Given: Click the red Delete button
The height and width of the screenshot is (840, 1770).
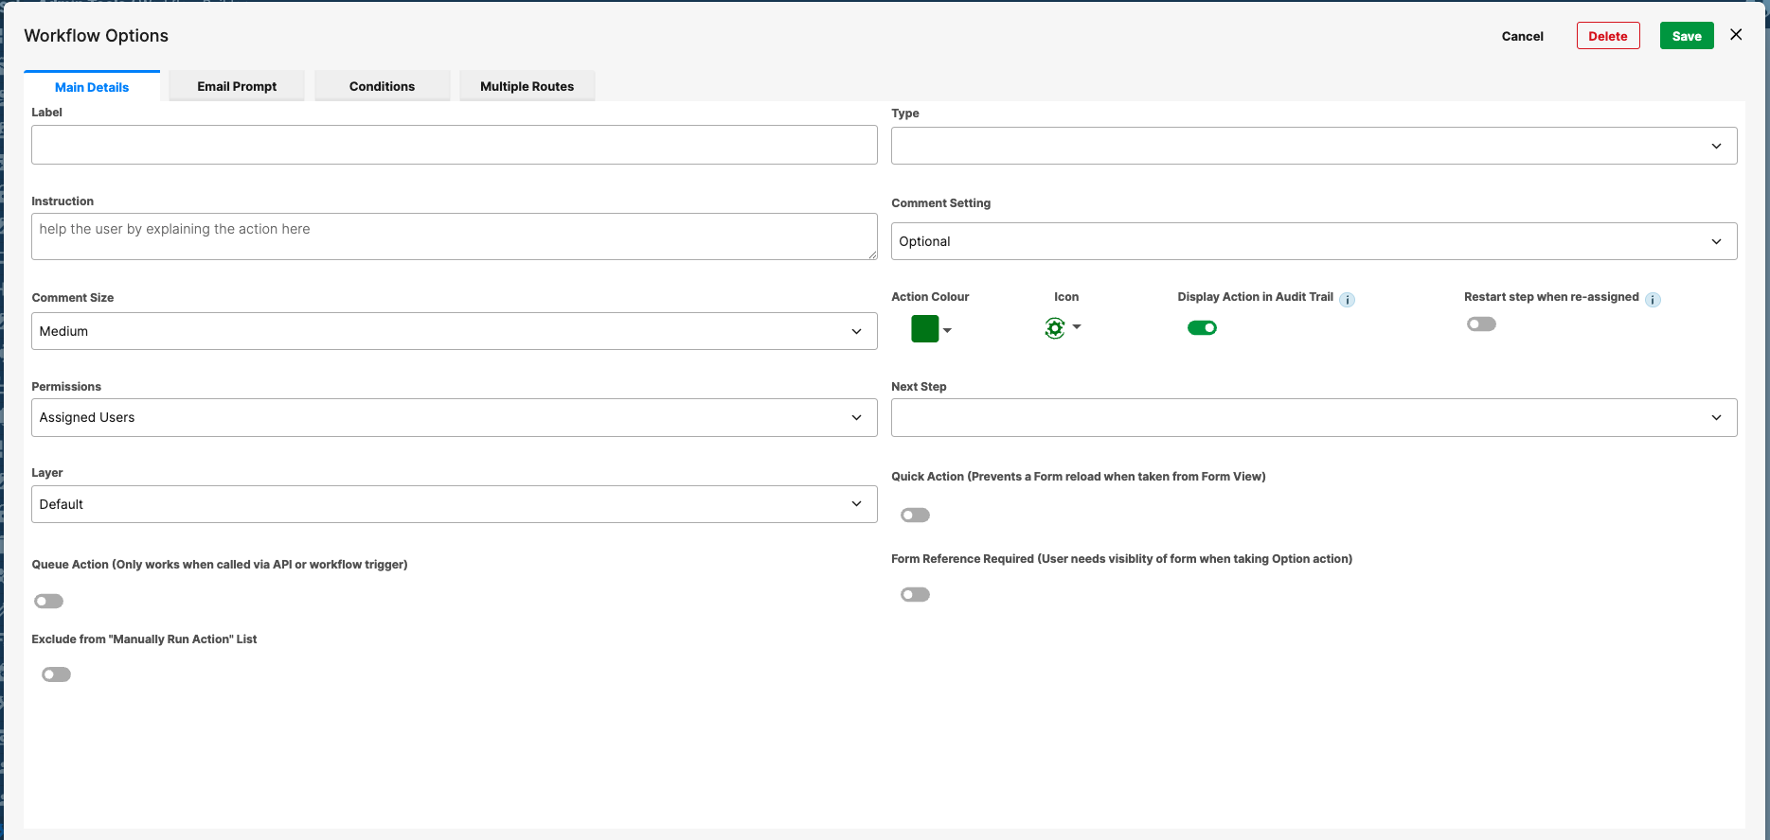Looking at the screenshot, I should (x=1607, y=36).
